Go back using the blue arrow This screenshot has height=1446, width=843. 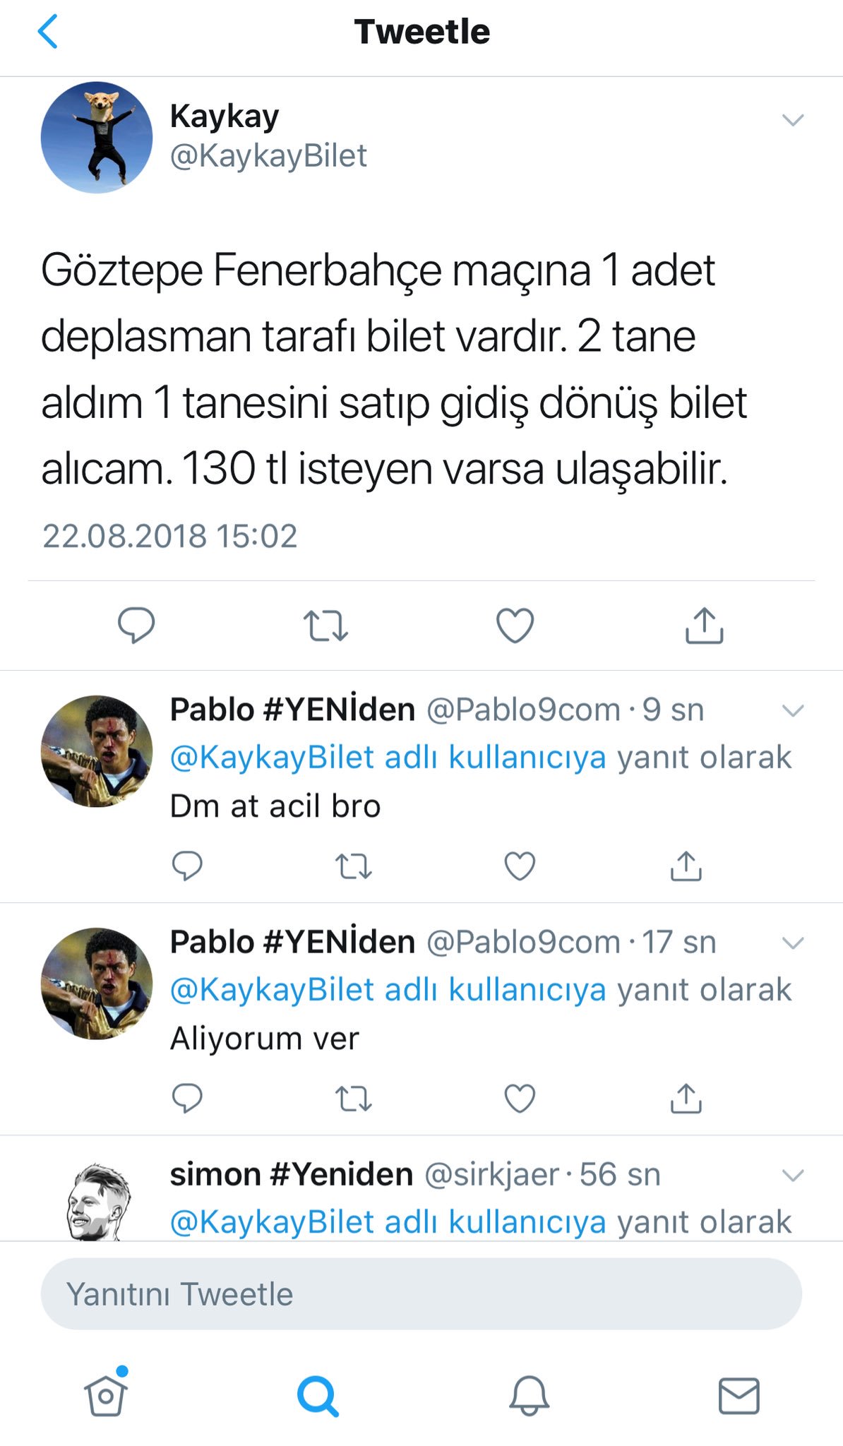(47, 32)
